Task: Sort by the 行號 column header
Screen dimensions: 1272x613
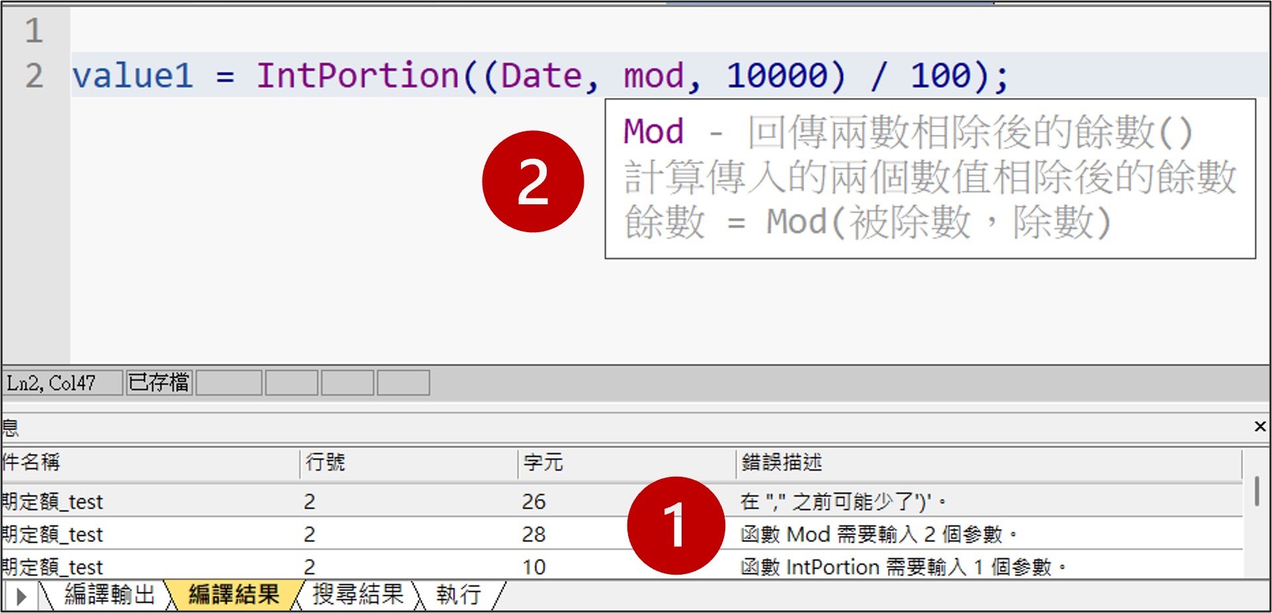Action: 325,462
